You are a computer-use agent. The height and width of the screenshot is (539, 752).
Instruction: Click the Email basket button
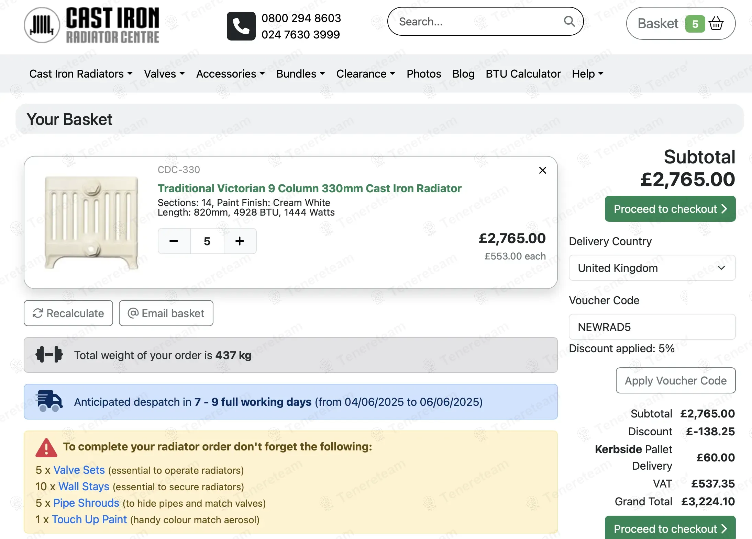166,313
